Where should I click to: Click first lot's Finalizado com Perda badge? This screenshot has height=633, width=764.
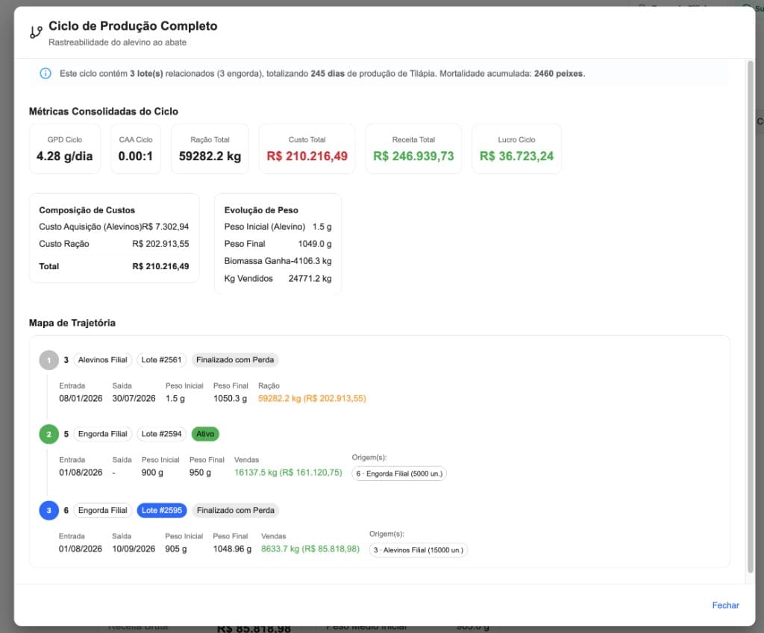235,360
